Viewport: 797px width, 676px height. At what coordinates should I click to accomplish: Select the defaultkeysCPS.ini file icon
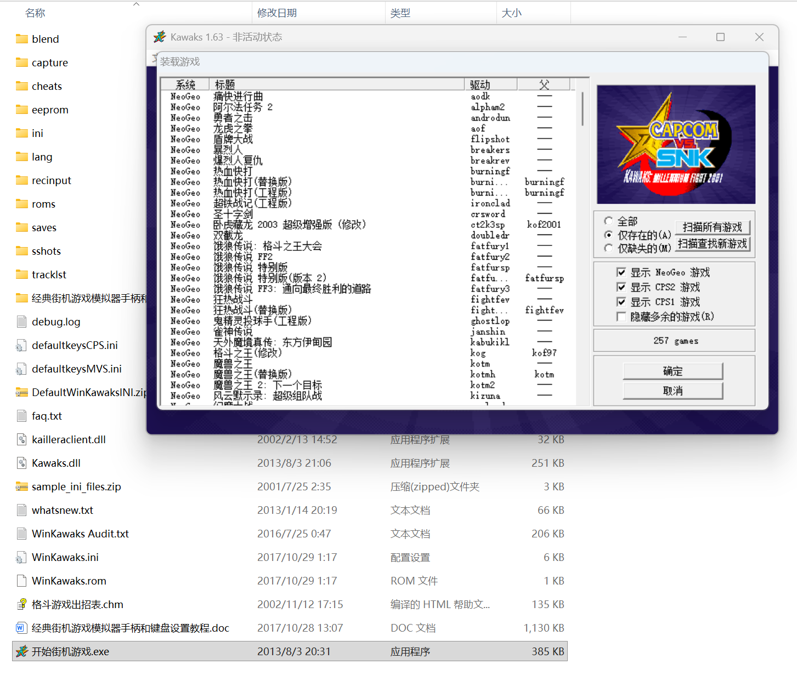[22, 345]
